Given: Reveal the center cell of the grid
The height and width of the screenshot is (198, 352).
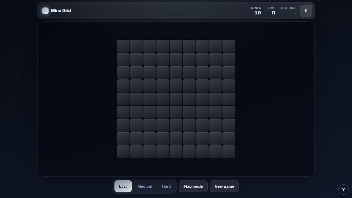Looking at the screenshot, I should tap(176, 99).
